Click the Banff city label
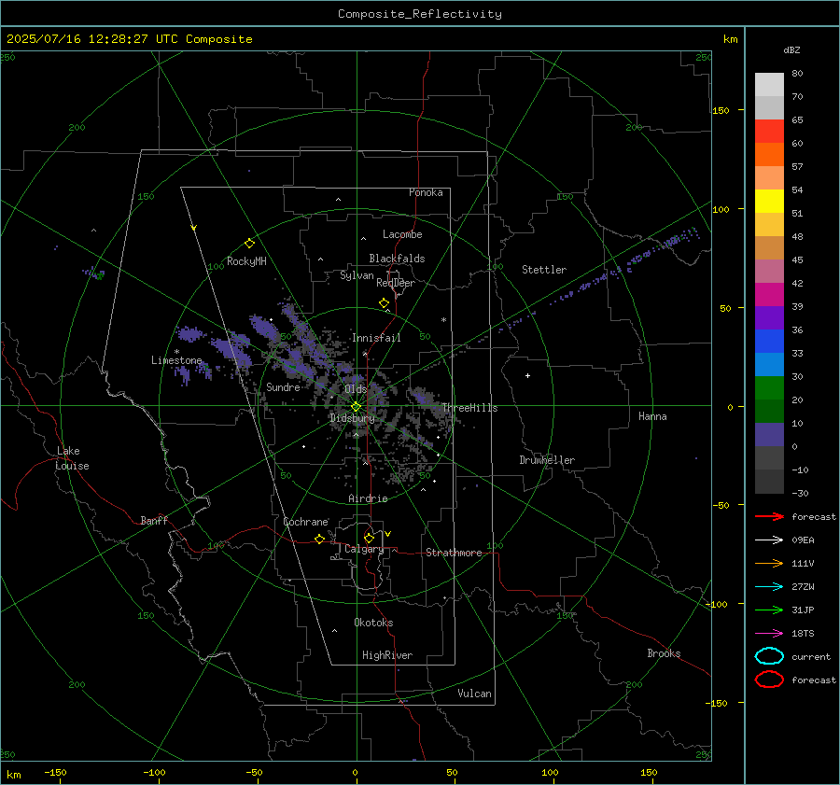Screen dimensions: 840x785 pyautogui.click(x=154, y=520)
